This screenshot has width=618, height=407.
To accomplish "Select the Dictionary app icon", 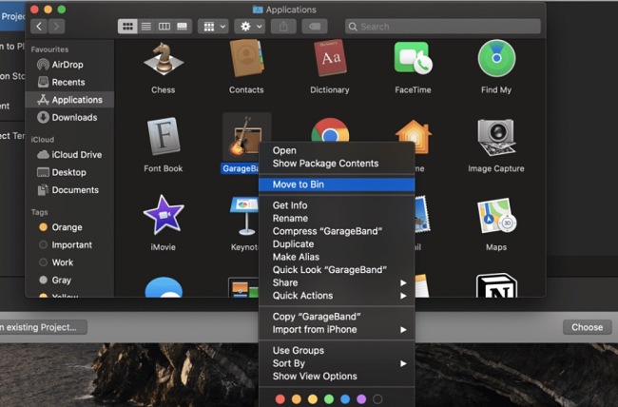I will click(x=330, y=58).
